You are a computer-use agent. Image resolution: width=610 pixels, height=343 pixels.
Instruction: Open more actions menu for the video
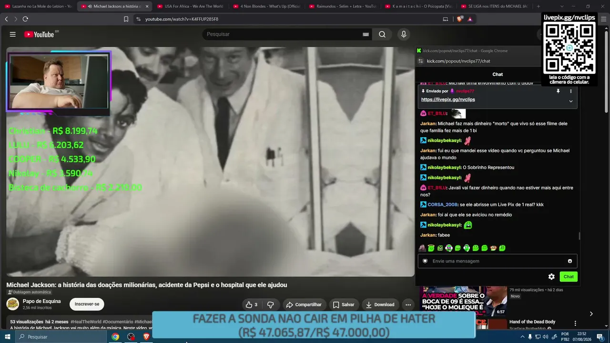408,304
